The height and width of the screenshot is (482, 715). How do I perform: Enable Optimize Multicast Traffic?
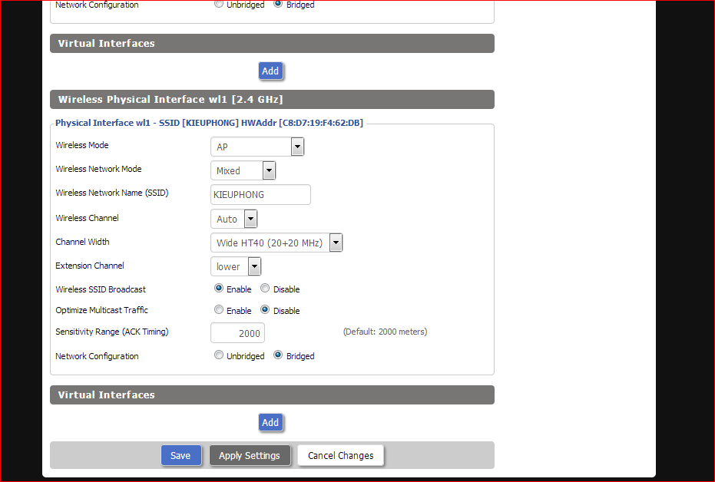219,310
